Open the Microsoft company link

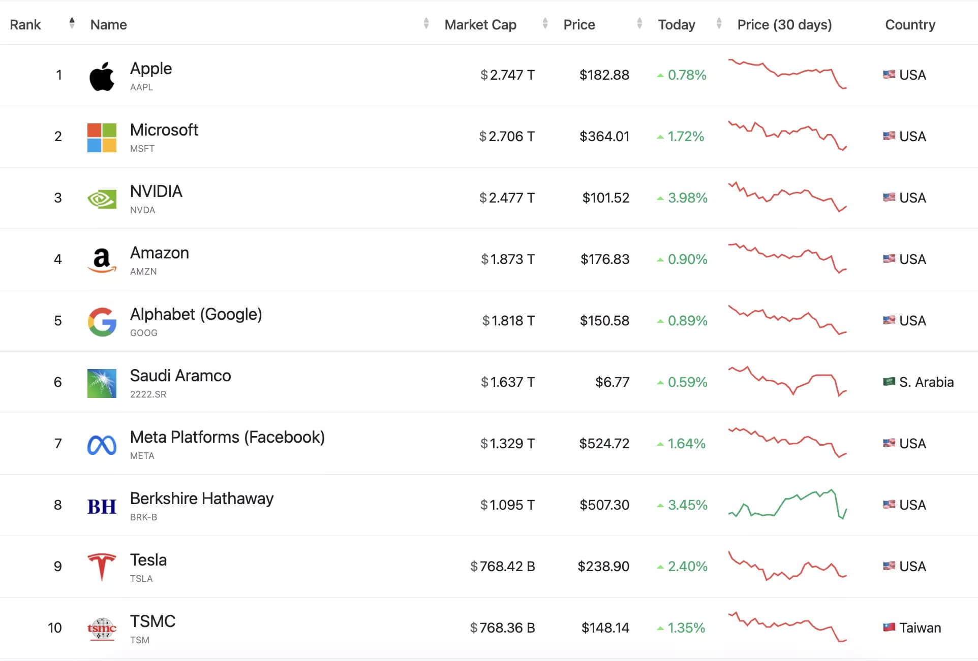point(164,130)
